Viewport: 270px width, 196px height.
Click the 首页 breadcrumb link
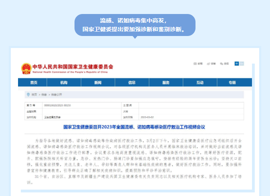coord(34,94)
